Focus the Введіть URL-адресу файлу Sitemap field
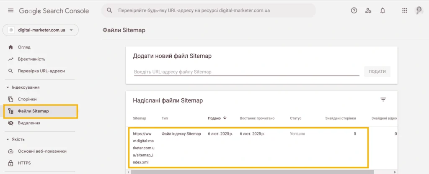The height and width of the screenshot is (174, 429). [x=246, y=72]
